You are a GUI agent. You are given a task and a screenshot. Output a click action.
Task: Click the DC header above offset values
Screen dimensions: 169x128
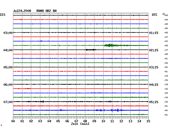[164, 14]
